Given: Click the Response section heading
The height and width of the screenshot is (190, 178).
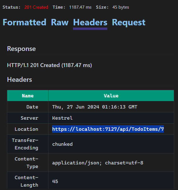Looking at the screenshot, I should pos(21,49).
